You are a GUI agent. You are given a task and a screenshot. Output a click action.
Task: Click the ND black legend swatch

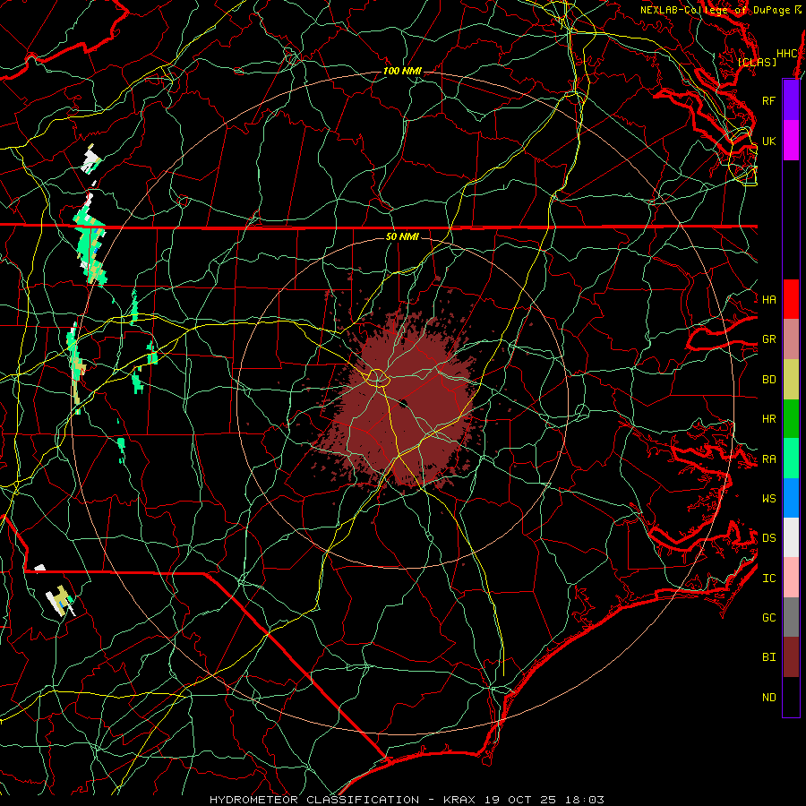[791, 697]
